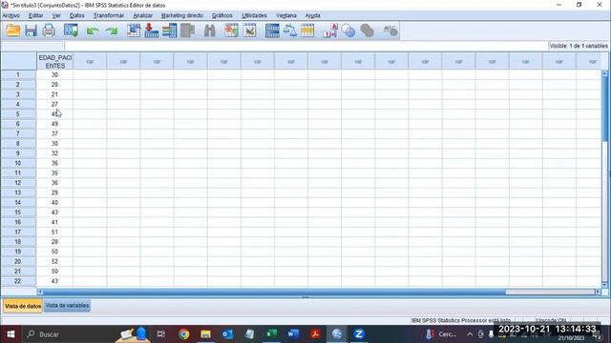
Task: Open the Analizar menu
Action: pos(143,15)
